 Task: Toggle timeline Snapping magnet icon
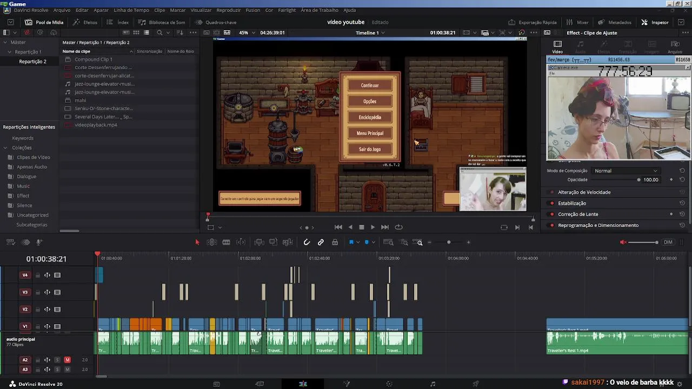click(307, 243)
